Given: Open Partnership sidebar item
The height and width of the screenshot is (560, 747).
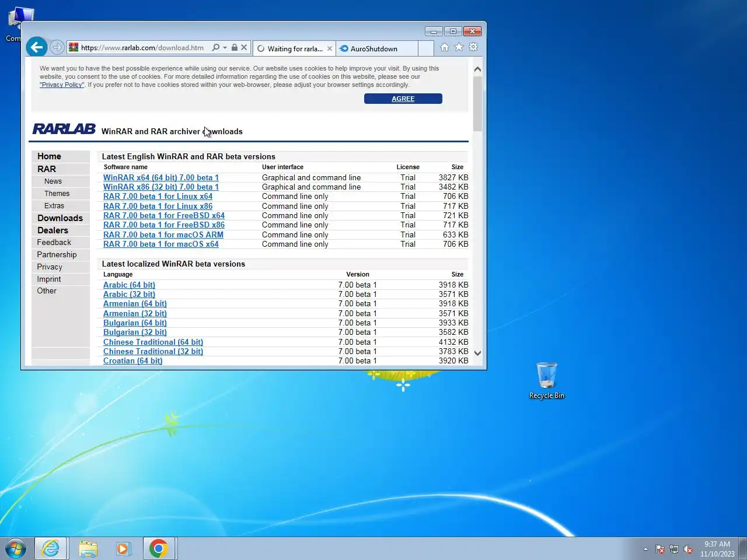Looking at the screenshot, I should click(57, 254).
